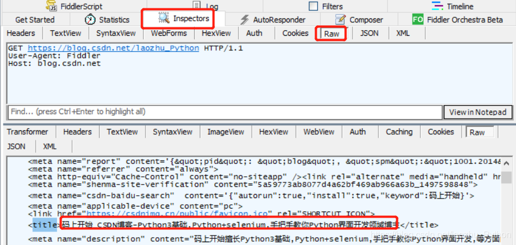516x245 pixels.
Task: Click the response pane vertical scrollbar thumb
Action: [508, 178]
